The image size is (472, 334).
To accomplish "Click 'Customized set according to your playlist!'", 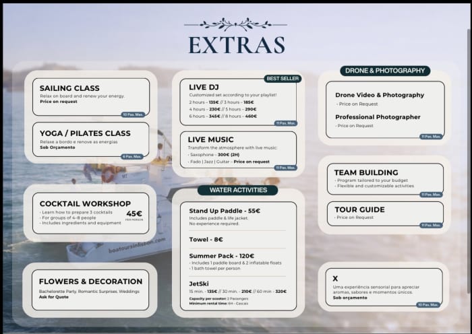I will tap(233, 95).
